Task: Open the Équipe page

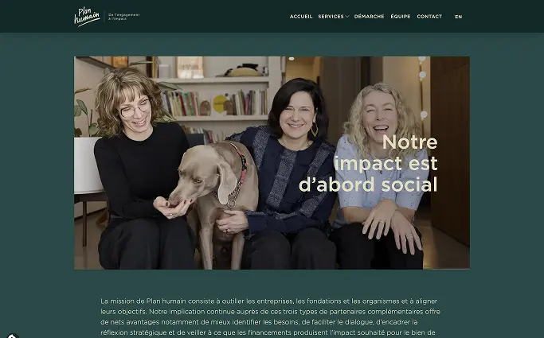Action: 401,16
